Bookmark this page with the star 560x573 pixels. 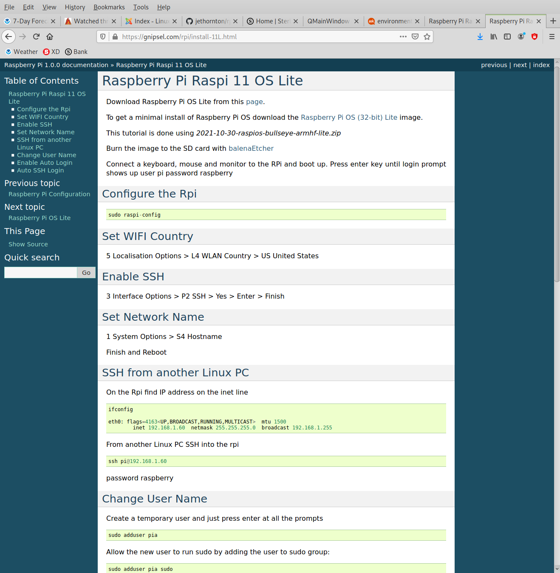click(427, 37)
